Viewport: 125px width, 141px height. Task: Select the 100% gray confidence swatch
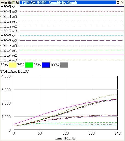(64, 65)
